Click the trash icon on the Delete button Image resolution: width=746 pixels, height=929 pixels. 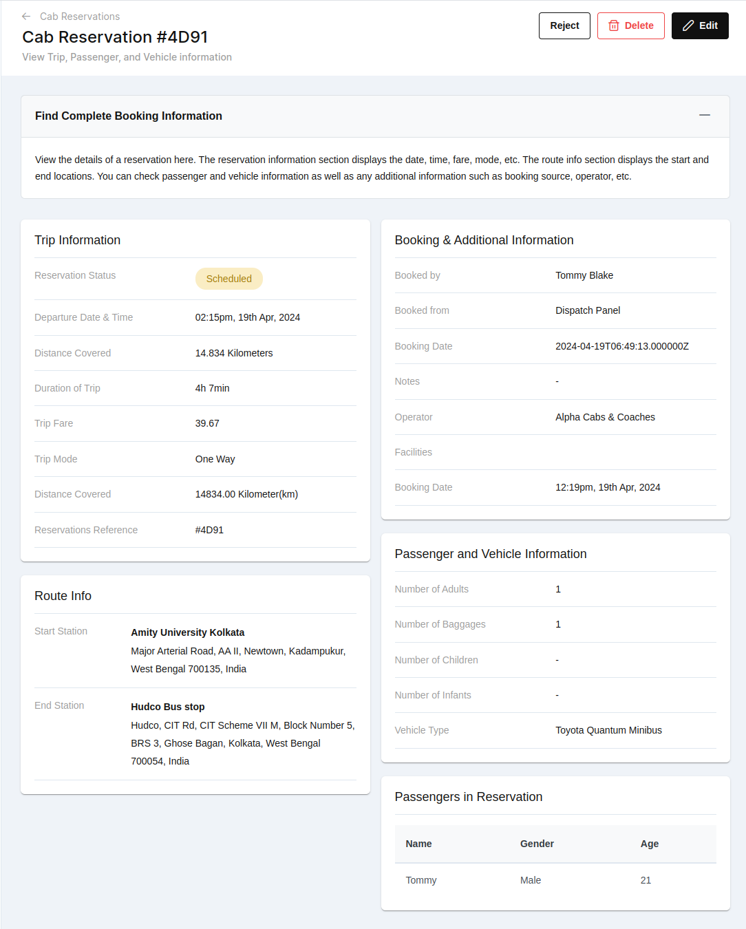click(614, 26)
